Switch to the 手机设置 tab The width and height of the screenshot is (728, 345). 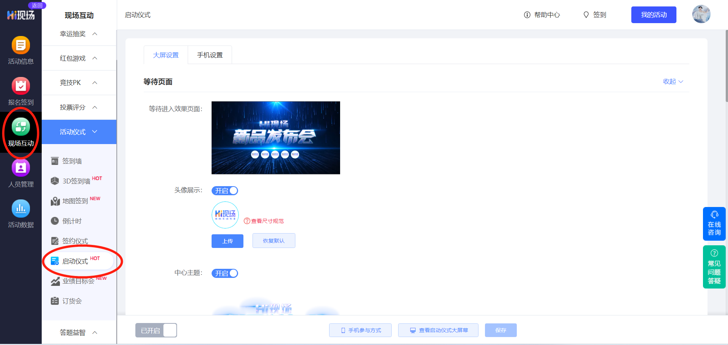(x=210, y=55)
